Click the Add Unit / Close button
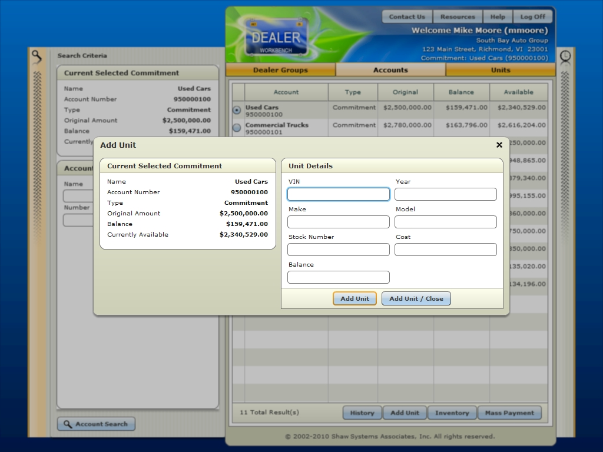Screen dimensions: 603x452 click(416, 298)
